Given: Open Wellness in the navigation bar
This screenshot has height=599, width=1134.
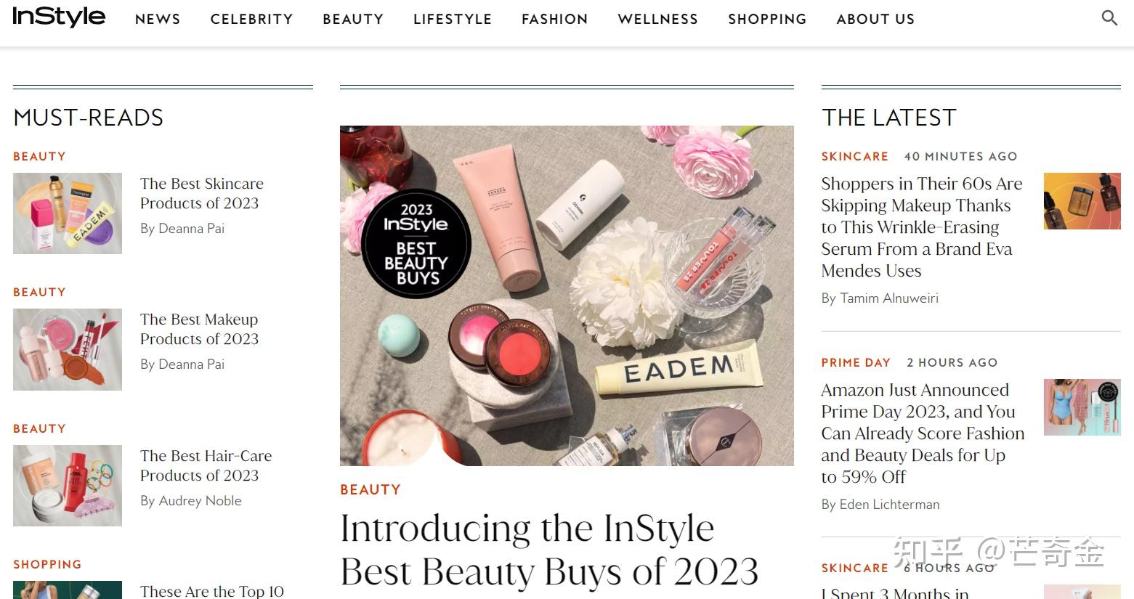Looking at the screenshot, I should 657,19.
